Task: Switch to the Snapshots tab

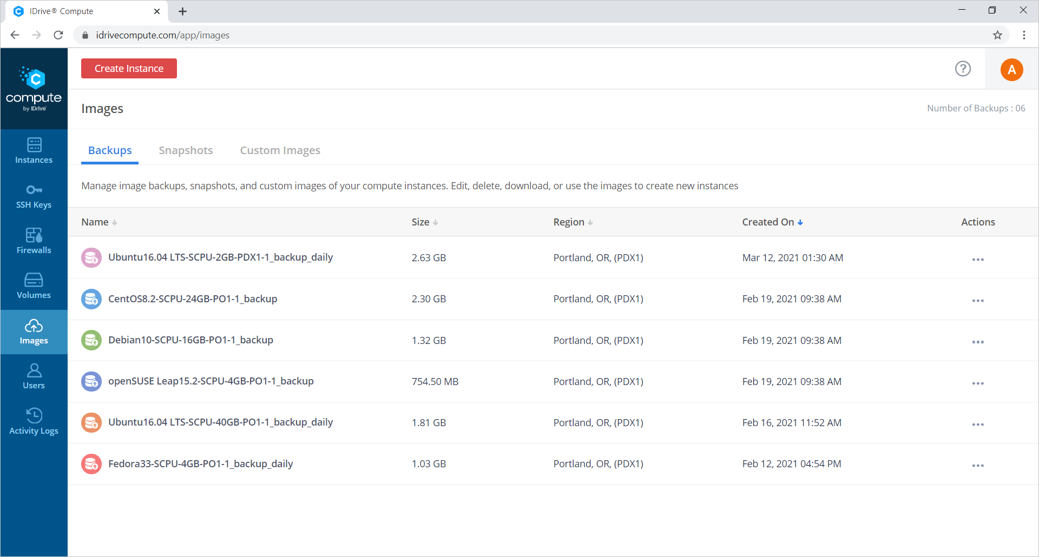Action: pos(186,150)
